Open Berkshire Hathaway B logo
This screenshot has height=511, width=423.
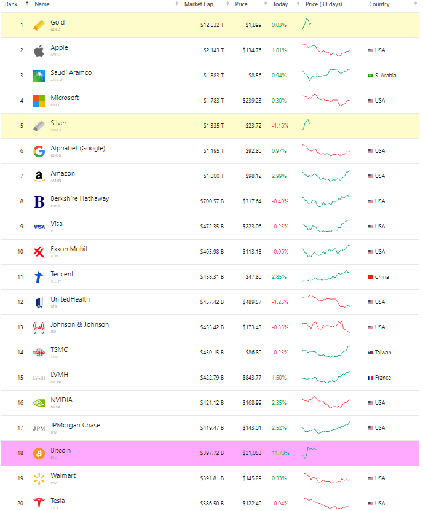pos(39,201)
